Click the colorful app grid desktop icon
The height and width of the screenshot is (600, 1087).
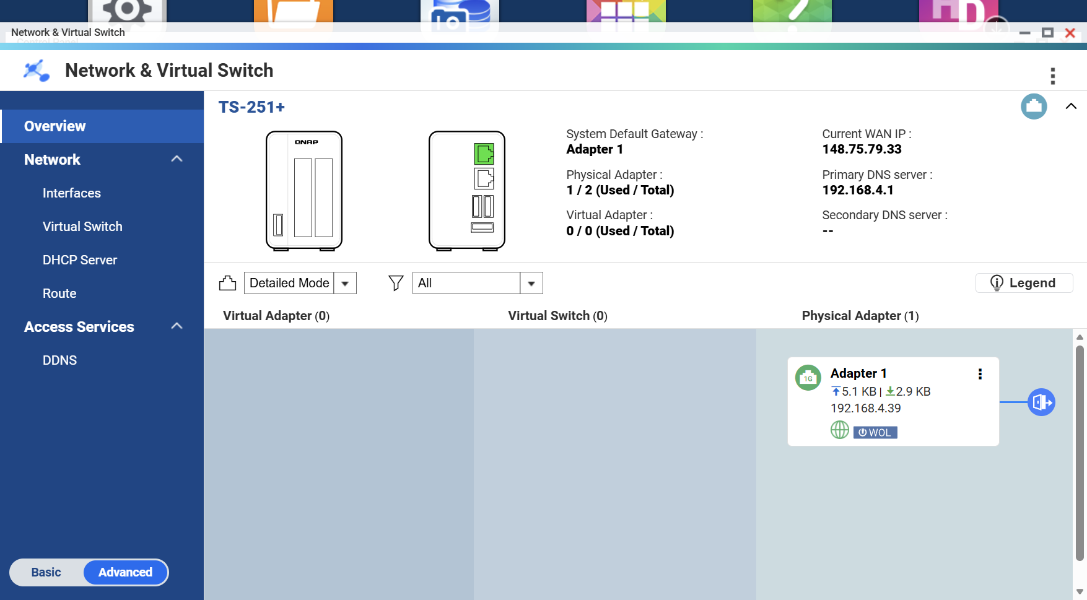tap(626, 11)
